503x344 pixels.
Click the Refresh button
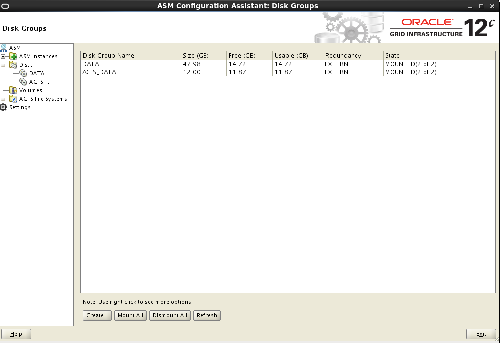[207, 316]
